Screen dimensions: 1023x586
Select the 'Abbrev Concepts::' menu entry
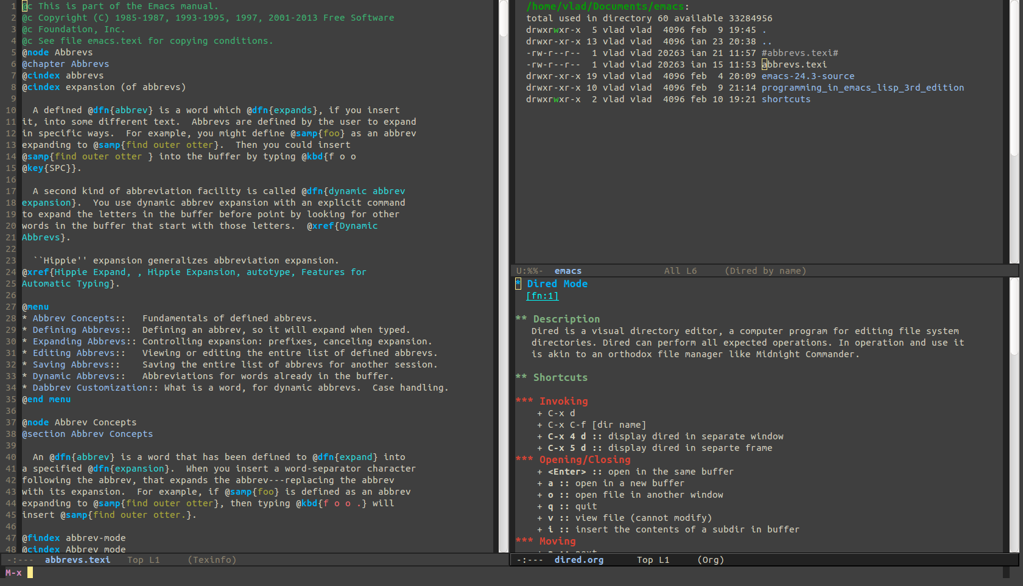click(x=79, y=318)
